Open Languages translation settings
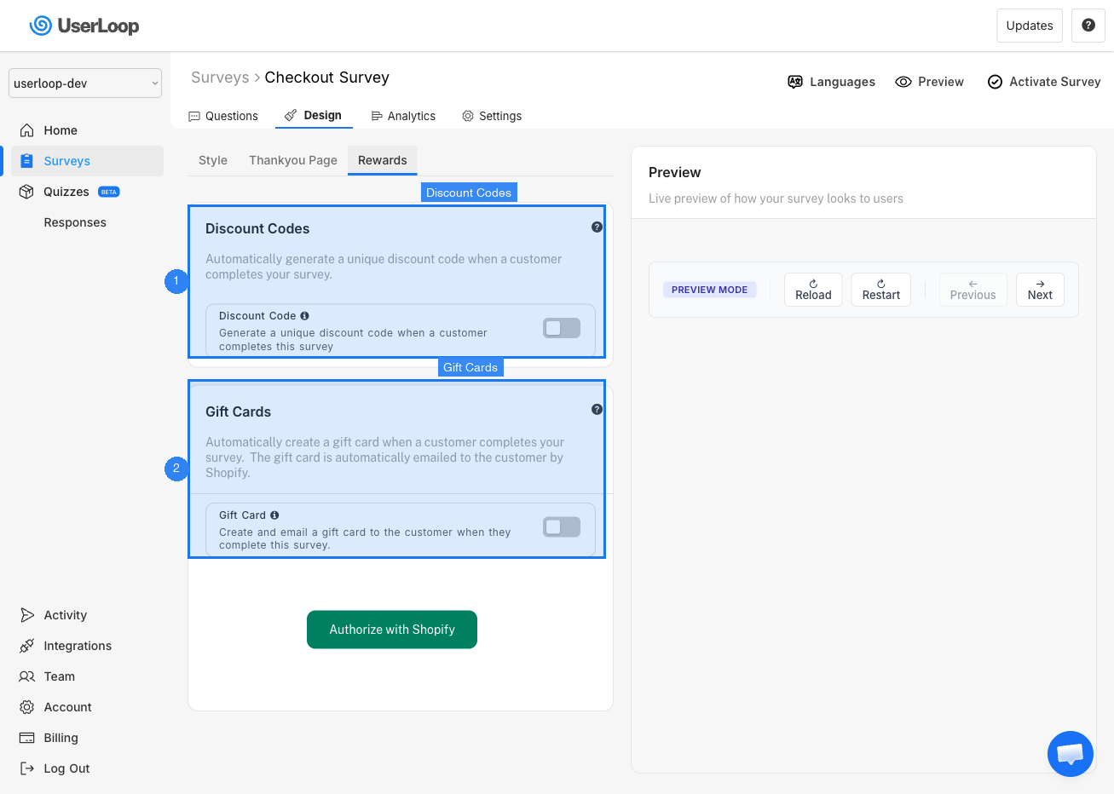The image size is (1114, 794). pyautogui.click(x=831, y=82)
